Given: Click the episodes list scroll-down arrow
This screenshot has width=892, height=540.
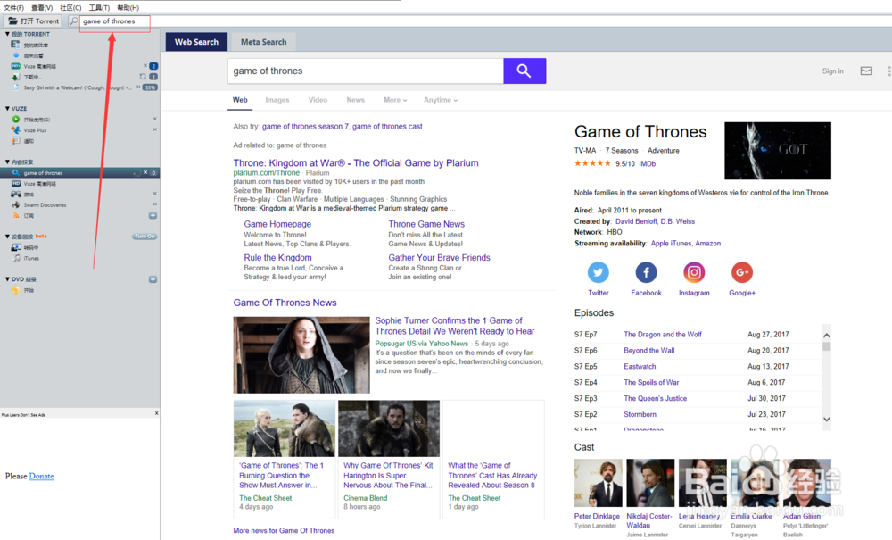Looking at the screenshot, I should click(x=827, y=420).
